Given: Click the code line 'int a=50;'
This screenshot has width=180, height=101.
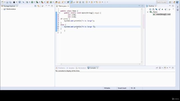Looking at the screenshot, I should click(x=72, y=15).
